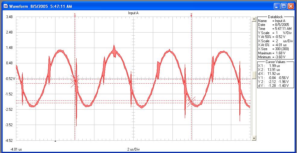The height and width of the screenshot is (153, 297).
Task: Click the small trigger triangle below the graph
Action: pos(55,141)
